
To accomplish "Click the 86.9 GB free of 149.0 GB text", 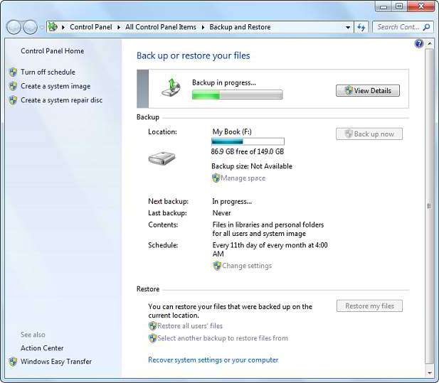I will click(x=248, y=151).
